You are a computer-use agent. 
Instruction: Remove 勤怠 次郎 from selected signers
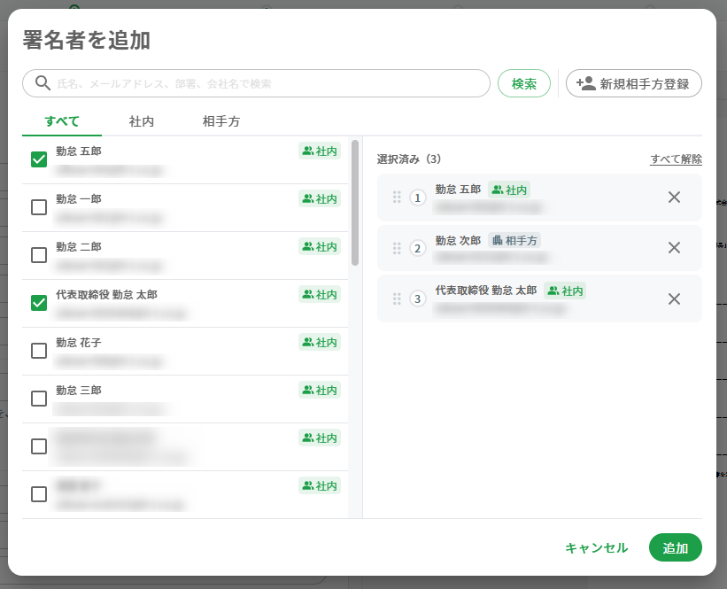click(x=674, y=248)
